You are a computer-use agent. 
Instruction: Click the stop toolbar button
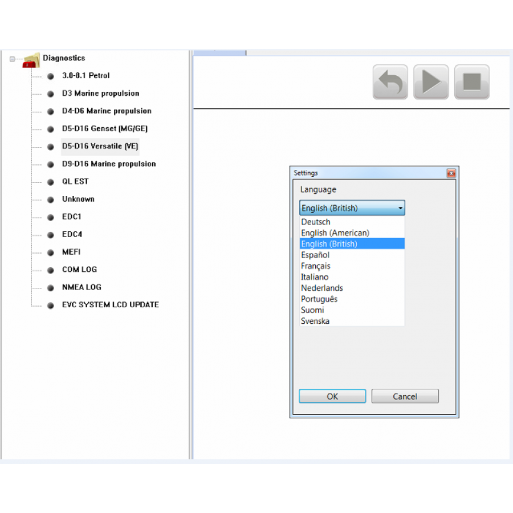[472, 82]
